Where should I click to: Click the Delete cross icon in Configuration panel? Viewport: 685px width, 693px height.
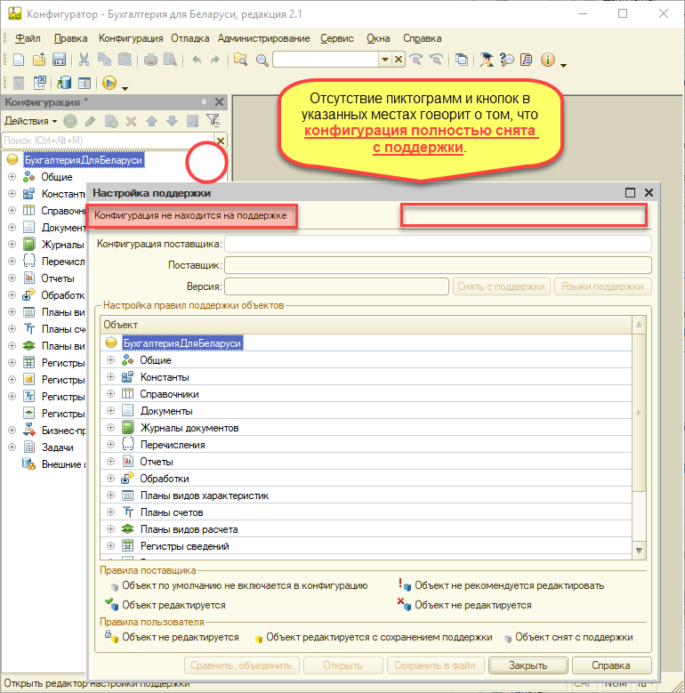point(132,121)
